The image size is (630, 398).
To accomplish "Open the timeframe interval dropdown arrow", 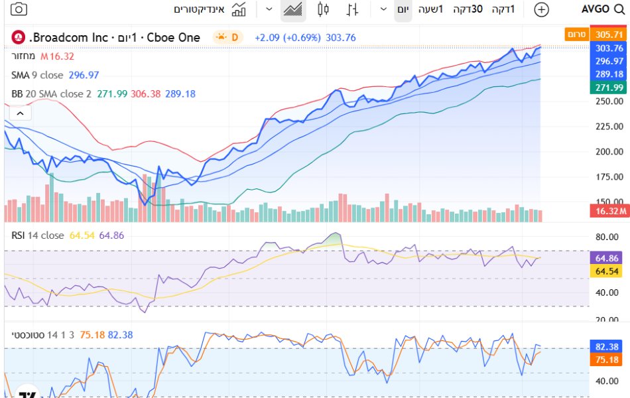I will (383, 9).
